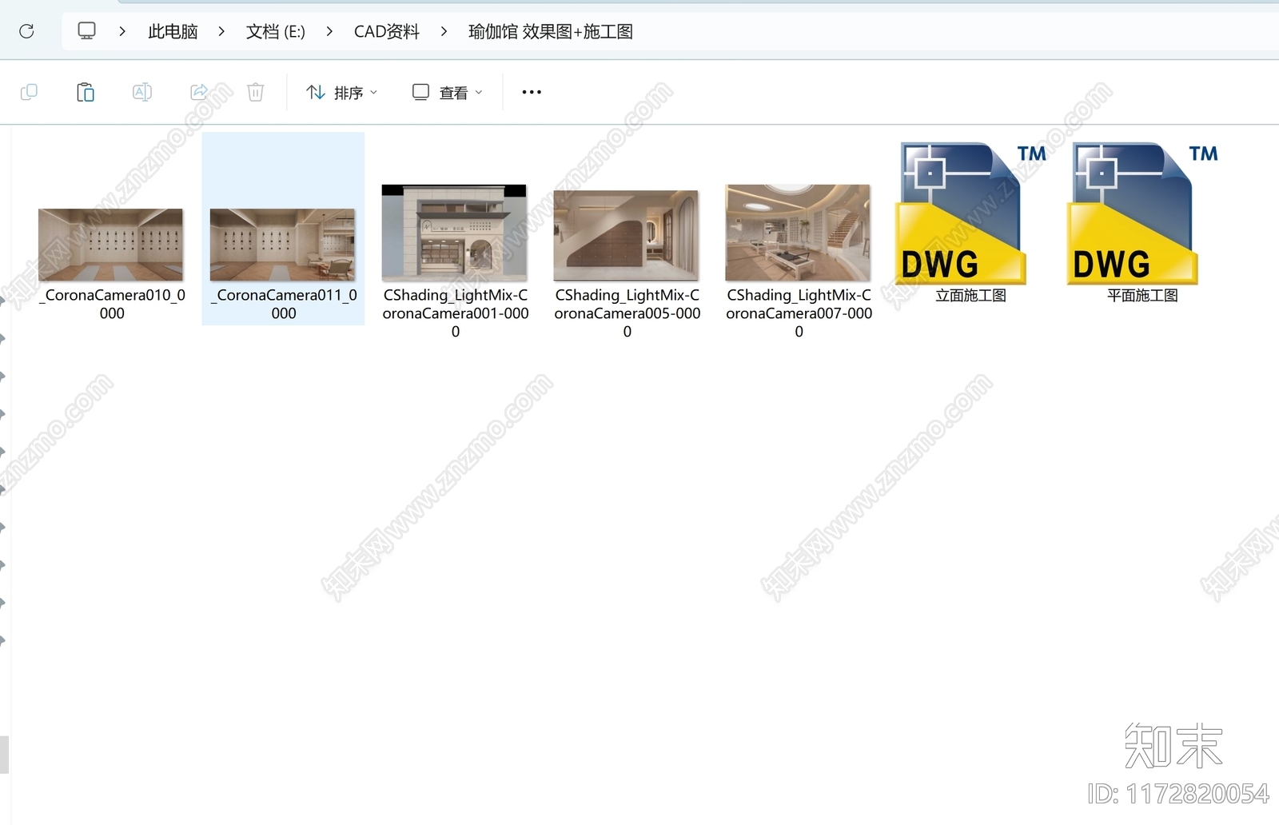Navigate to 此电脑 in breadcrumb

tap(173, 31)
